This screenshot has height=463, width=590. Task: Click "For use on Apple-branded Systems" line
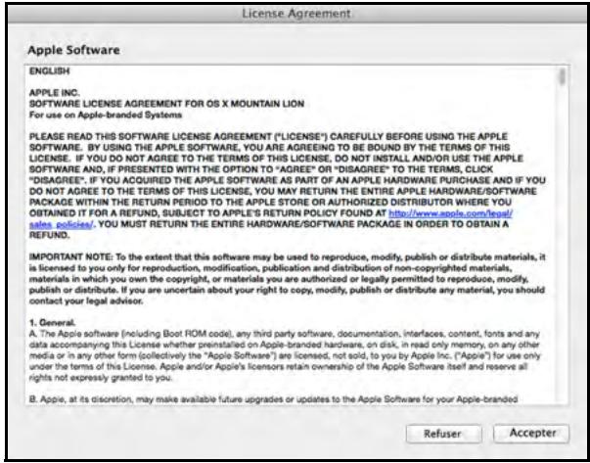106,115
